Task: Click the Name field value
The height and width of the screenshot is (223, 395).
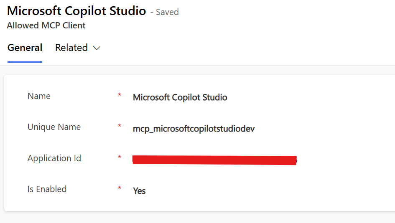Action: (x=180, y=97)
